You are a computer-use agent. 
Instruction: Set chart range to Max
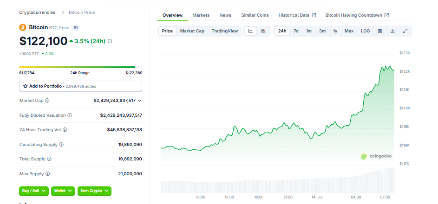click(349, 31)
